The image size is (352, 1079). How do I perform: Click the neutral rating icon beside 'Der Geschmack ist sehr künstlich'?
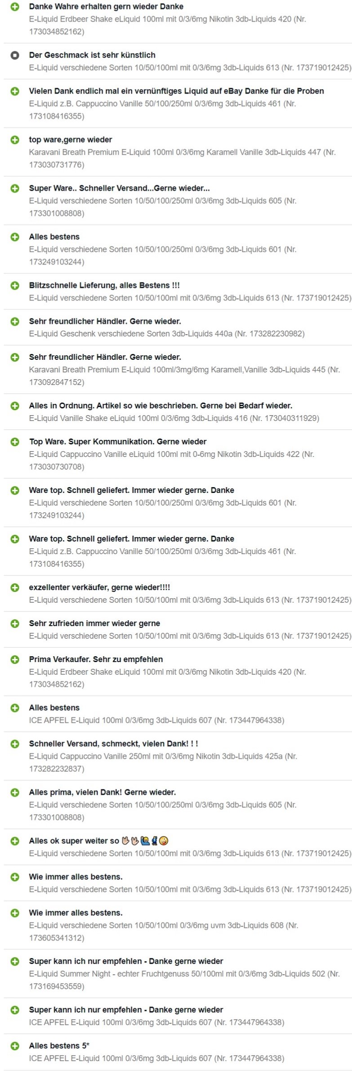click(x=15, y=55)
